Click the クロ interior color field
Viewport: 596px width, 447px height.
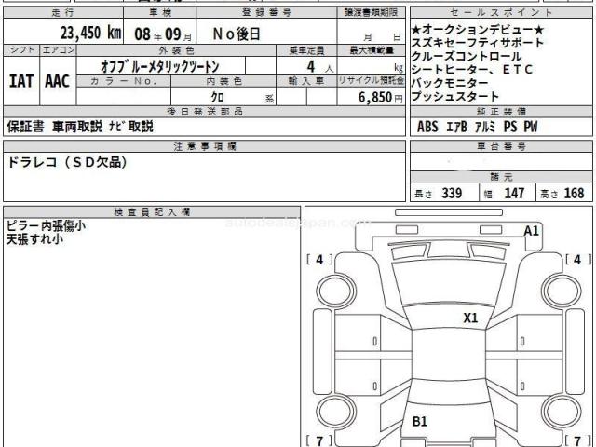(x=215, y=97)
